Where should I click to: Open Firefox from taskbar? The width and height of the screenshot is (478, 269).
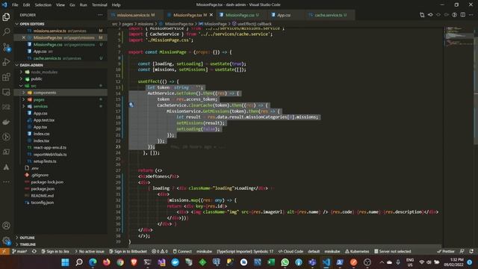pos(106,262)
